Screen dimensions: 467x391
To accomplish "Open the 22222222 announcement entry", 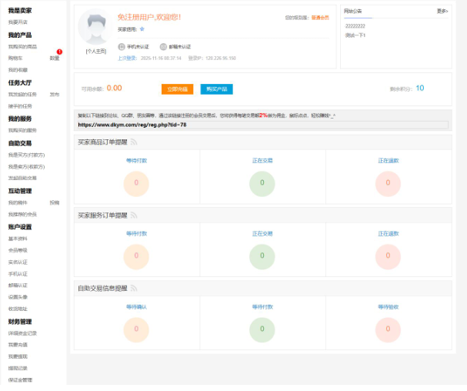I will [x=355, y=26].
